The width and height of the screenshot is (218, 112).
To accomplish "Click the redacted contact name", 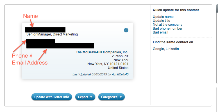I will coord(45,30).
